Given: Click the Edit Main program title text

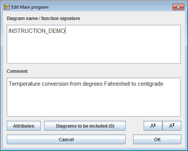Looking at the screenshot, I should pyautogui.click(x=30, y=7).
